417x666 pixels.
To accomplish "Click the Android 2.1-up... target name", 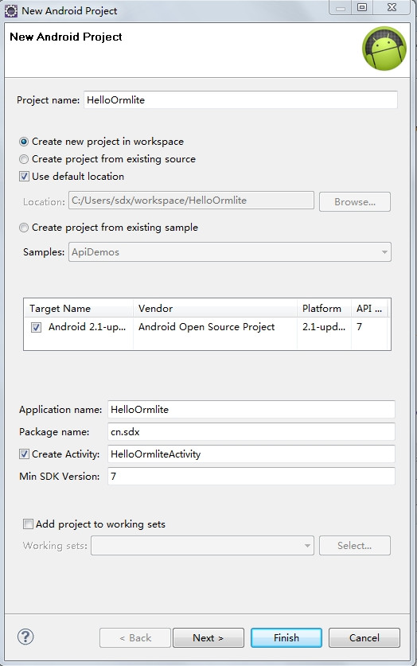I will coord(87,326).
